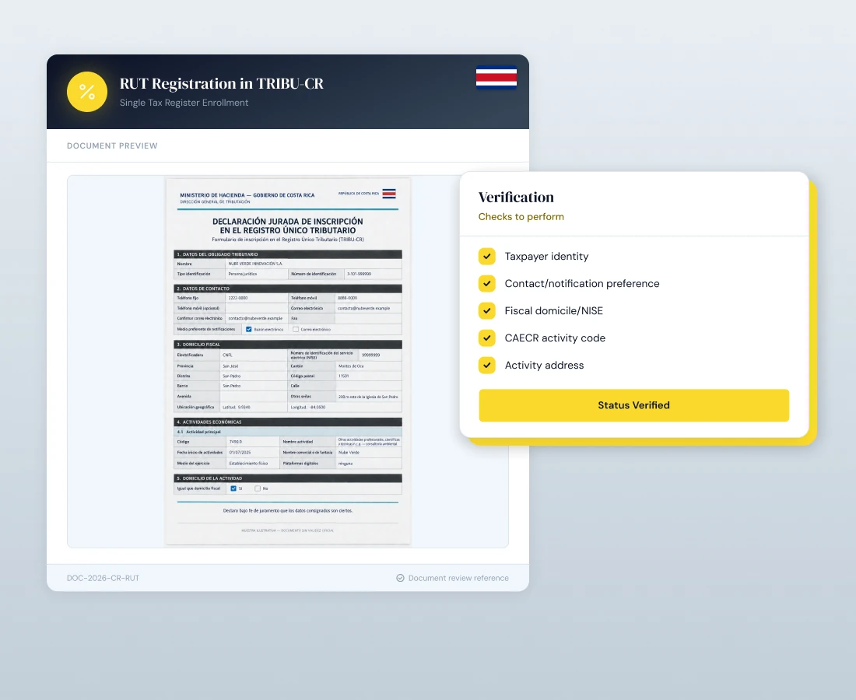Click the Checks to perform subtitle

point(521,216)
